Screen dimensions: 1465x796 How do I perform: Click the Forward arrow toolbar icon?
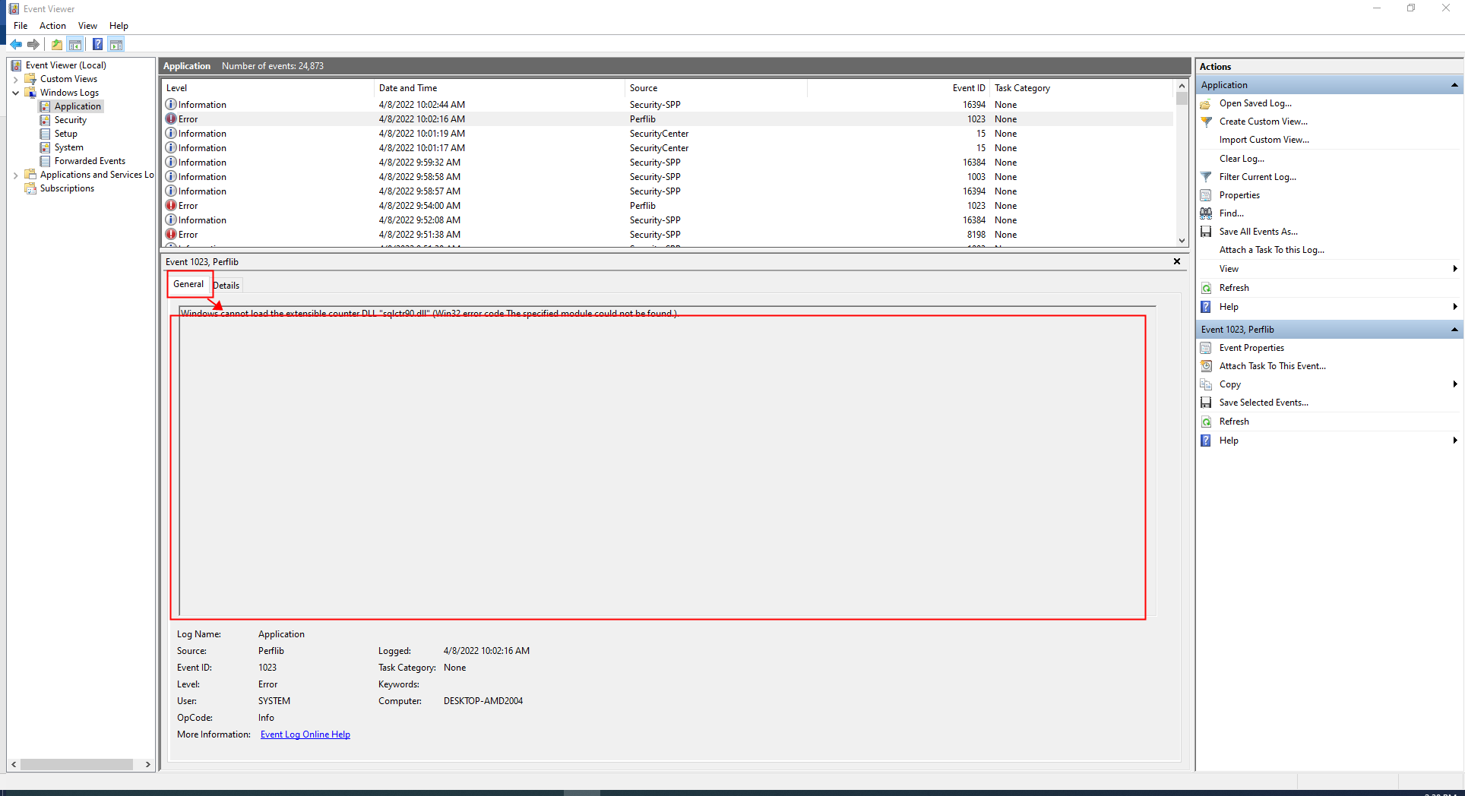(x=33, y=44)
